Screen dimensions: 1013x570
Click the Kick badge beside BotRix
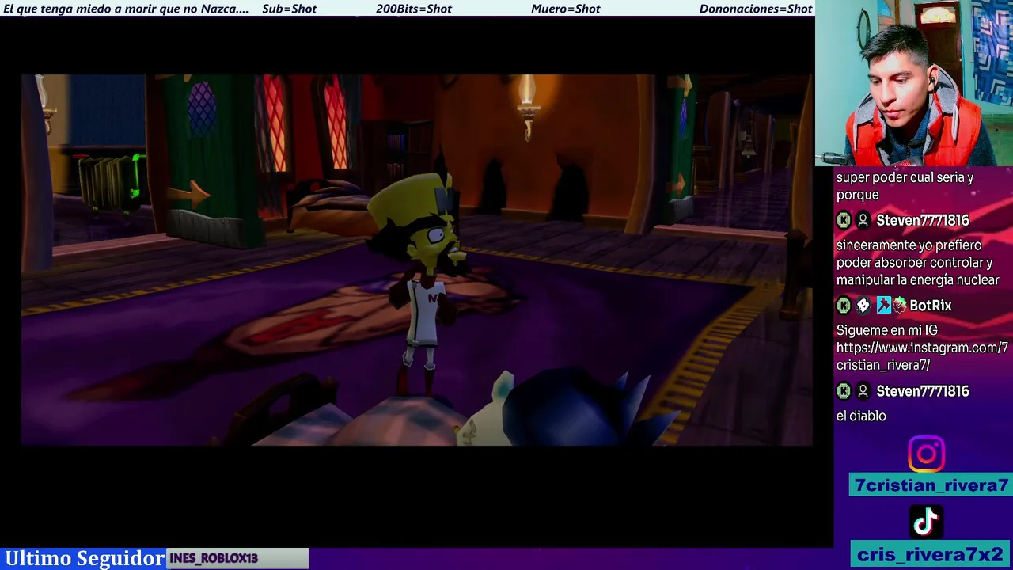click(x=844, y=306)
